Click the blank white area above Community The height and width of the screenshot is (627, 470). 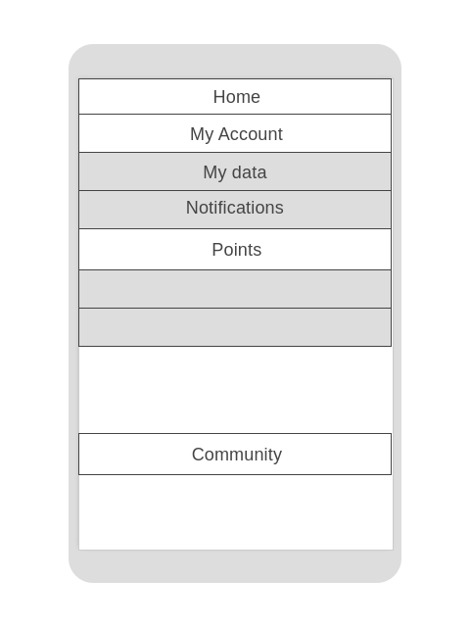[235, 390]
